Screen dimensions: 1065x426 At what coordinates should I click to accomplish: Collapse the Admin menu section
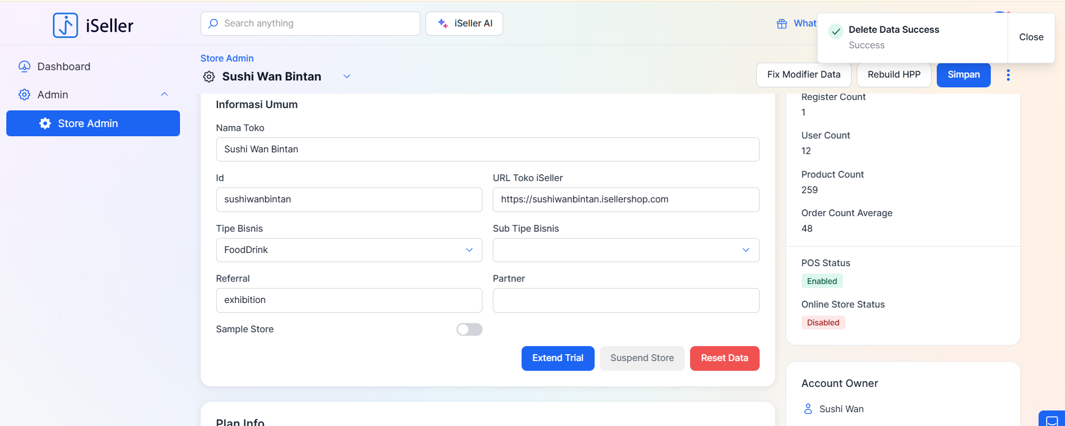point(164,94)
